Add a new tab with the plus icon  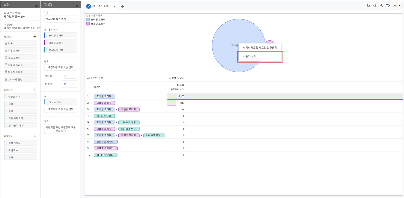coord(122,6)
